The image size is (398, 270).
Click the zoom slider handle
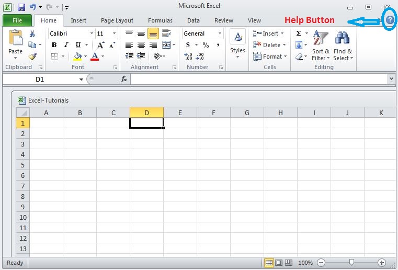351,262
